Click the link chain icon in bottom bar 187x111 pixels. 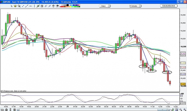10,110
